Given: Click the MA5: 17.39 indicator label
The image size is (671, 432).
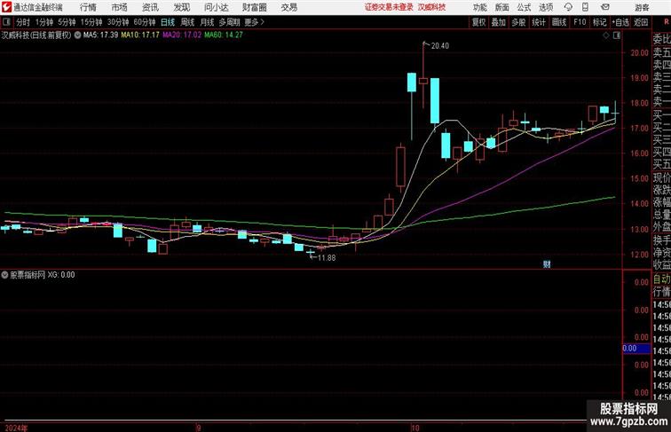Looking at the screenshot, I should (x=100, y=35).
